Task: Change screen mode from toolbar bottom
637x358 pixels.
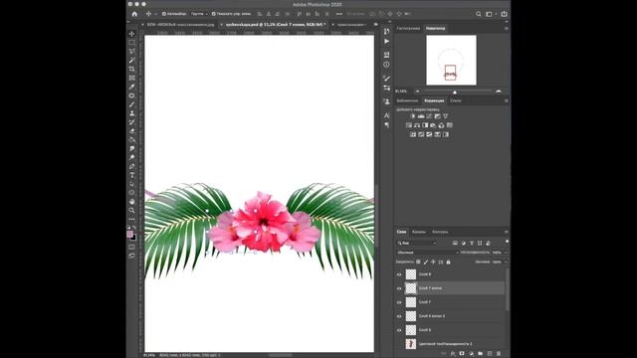Action: pyautogui.click(x=131, y=256)
